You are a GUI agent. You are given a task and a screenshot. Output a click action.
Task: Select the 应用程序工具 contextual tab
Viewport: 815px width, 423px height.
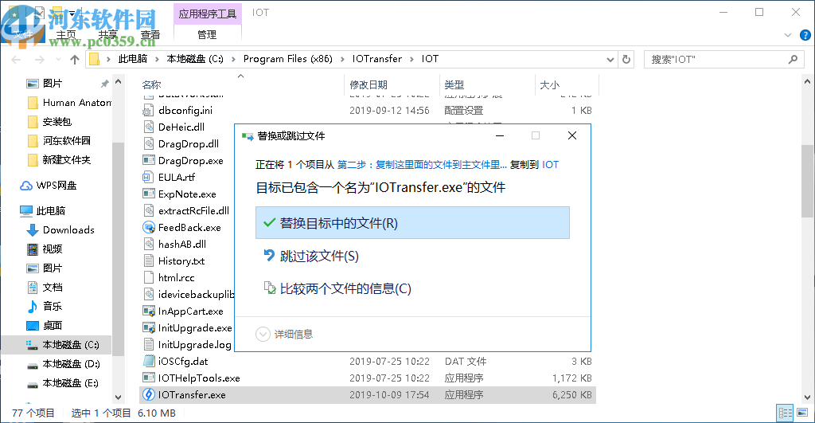208,14
